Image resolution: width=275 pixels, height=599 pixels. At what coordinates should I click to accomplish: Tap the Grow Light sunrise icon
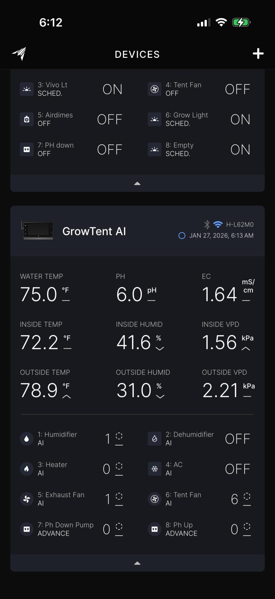(155, 120)
